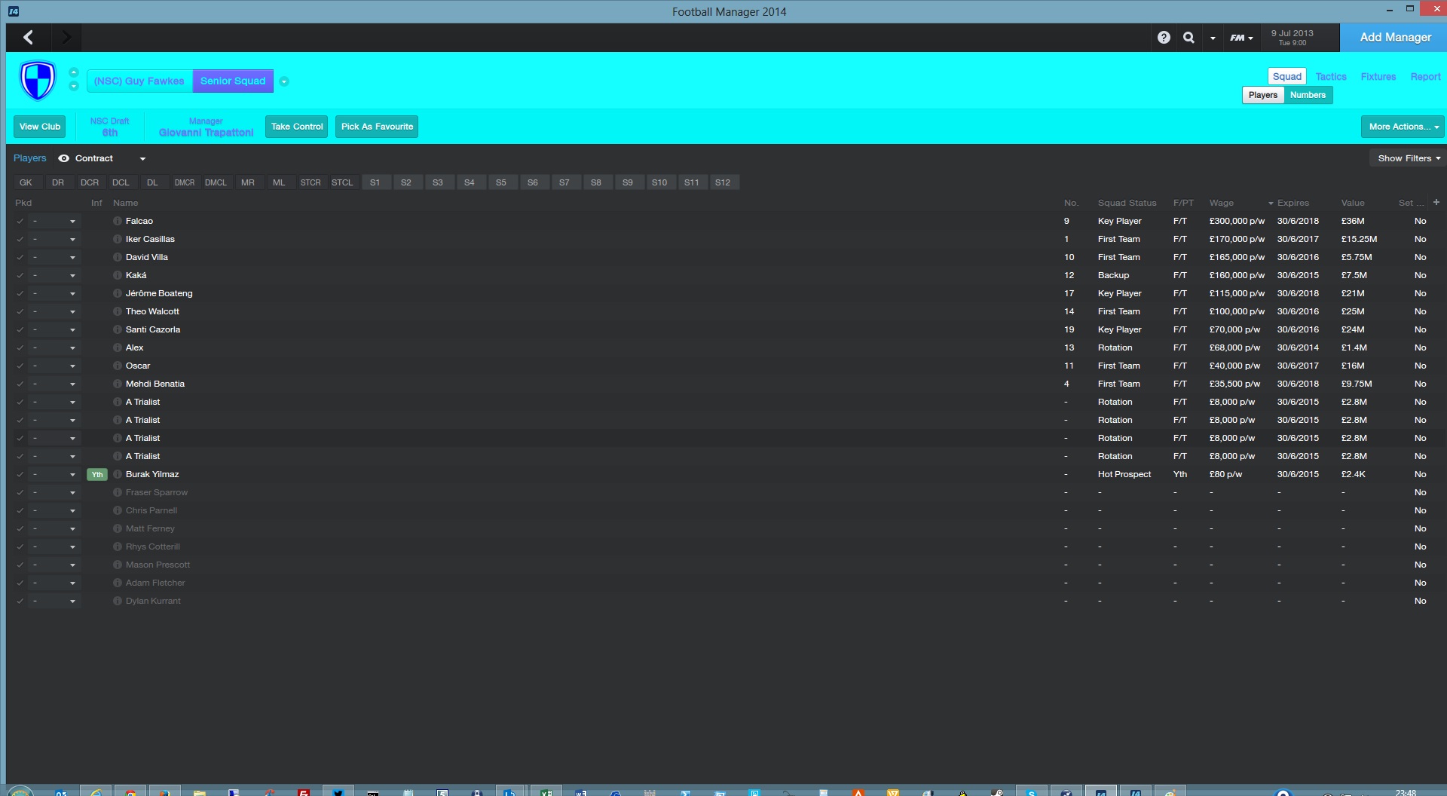Open the search magnifier icon
The height and width of the screenshot is (796, 1447).
(1188, 37)
